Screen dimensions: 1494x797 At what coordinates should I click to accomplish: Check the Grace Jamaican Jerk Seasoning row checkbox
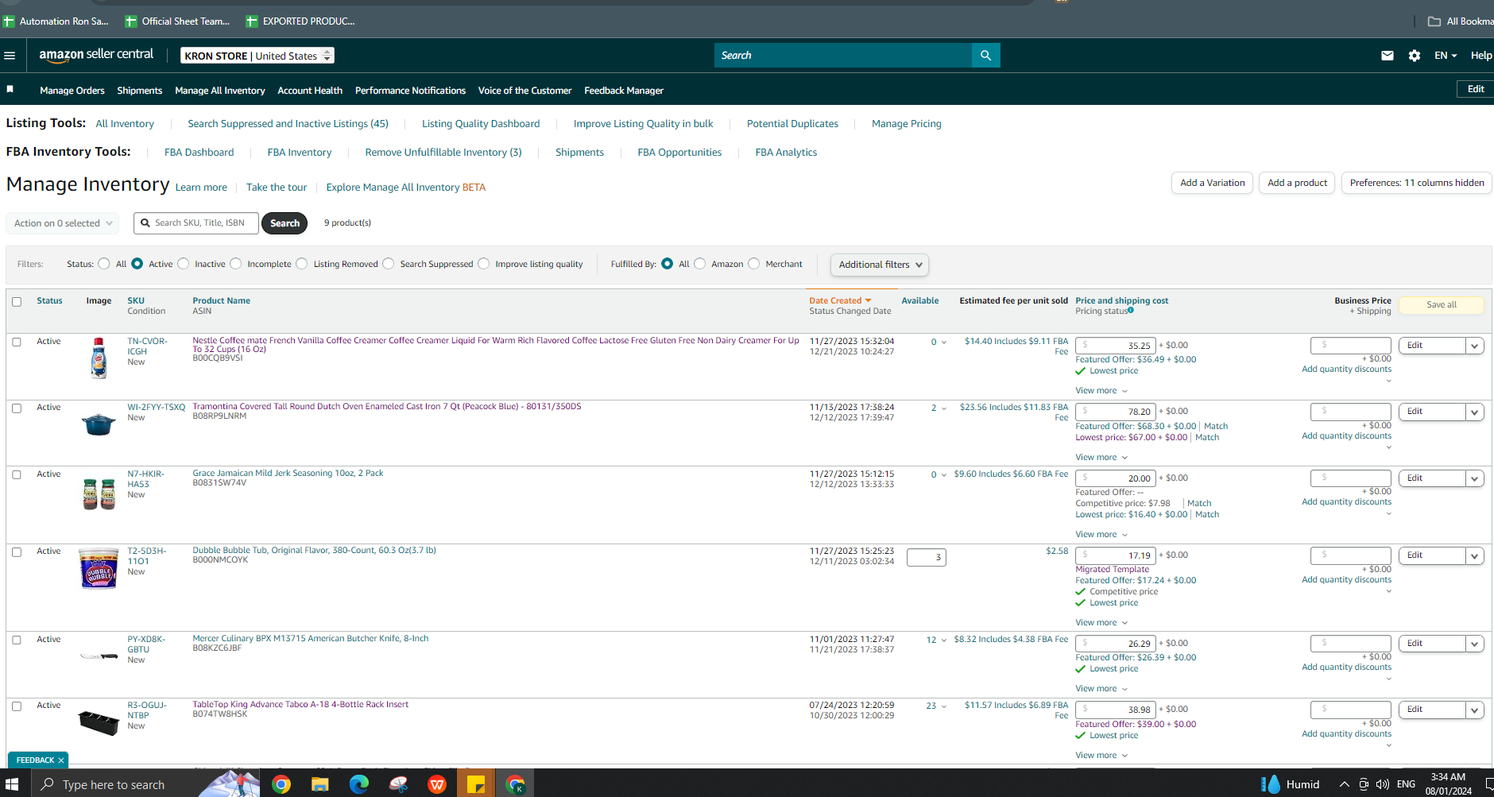(17, 475)
